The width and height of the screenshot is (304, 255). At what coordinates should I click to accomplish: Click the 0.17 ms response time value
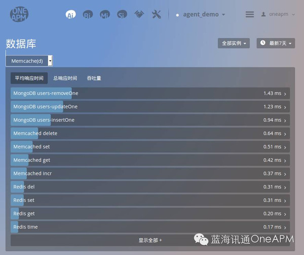click(272, 227)
